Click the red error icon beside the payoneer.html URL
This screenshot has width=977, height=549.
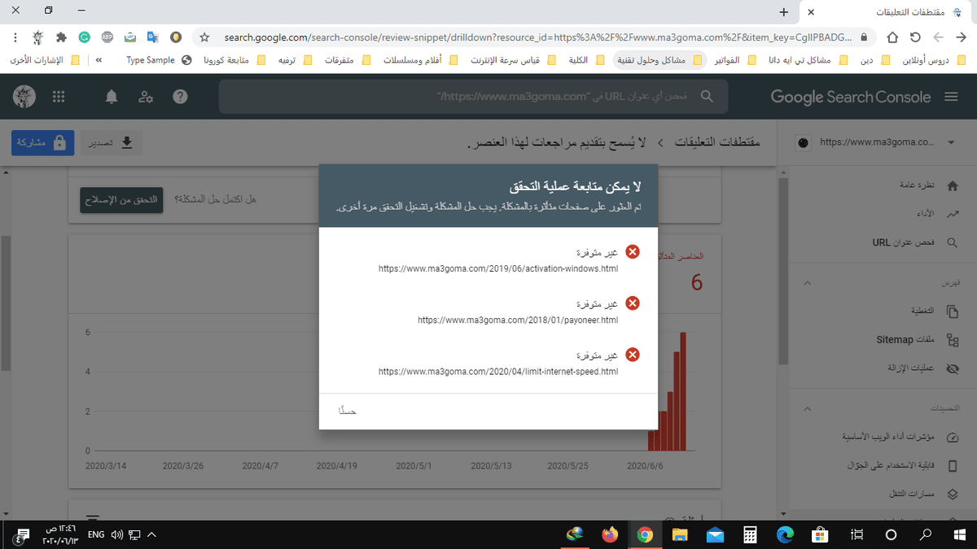[x=632, y=303]
